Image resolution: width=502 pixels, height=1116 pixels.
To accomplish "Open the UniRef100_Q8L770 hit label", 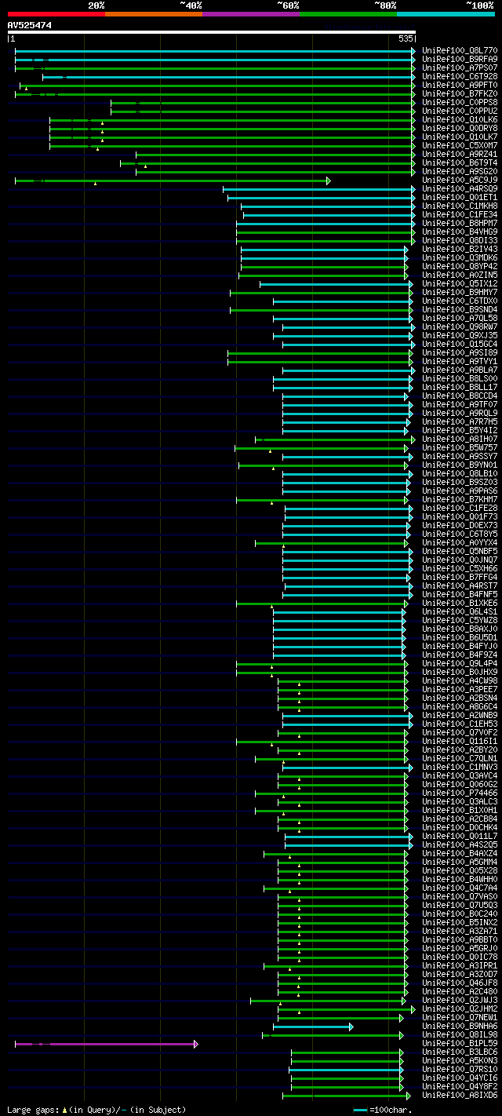I will click(460, 51).
